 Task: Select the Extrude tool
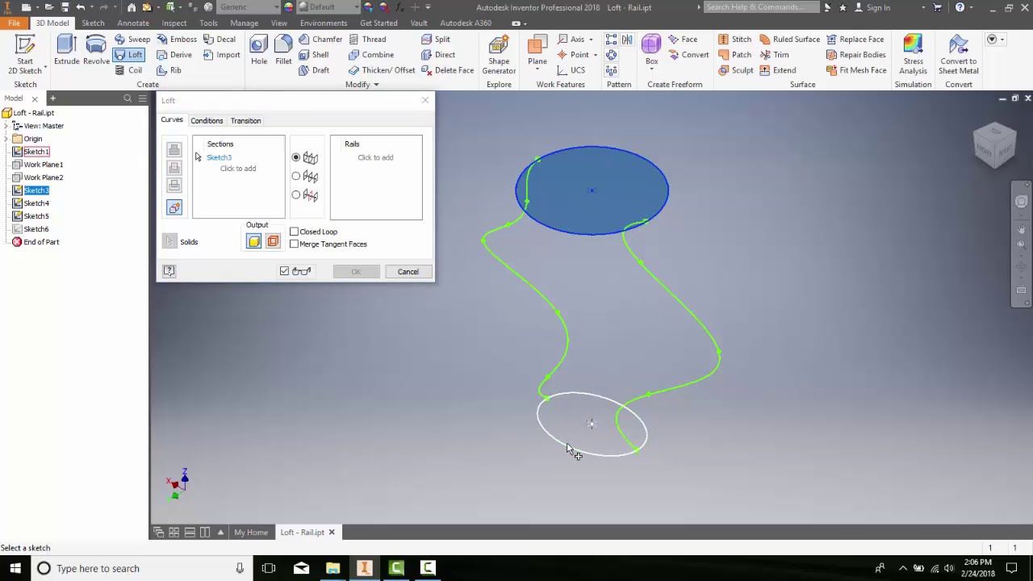point(66,50)
